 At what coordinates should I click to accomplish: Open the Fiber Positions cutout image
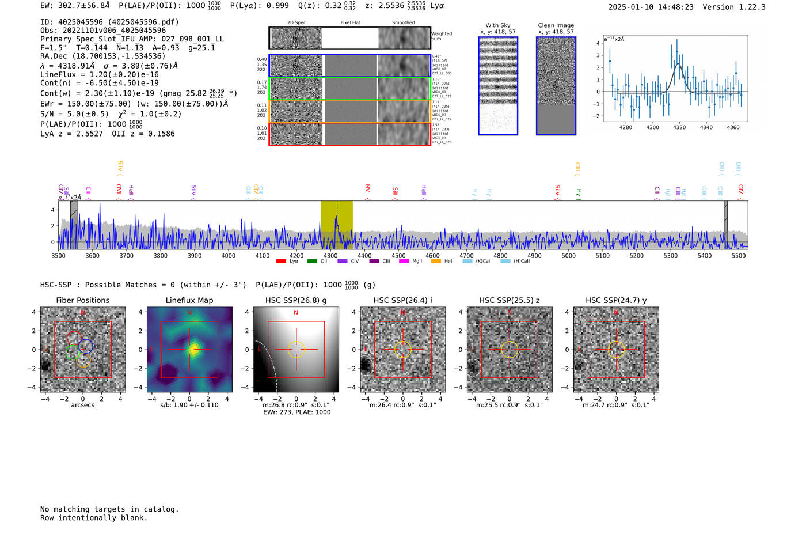pyautogui.click(x=83, y=349)
